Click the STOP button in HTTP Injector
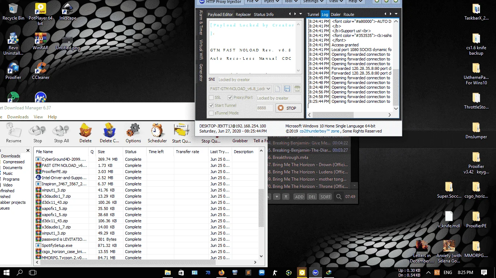The image size is (496, 278). pos(289,108)
